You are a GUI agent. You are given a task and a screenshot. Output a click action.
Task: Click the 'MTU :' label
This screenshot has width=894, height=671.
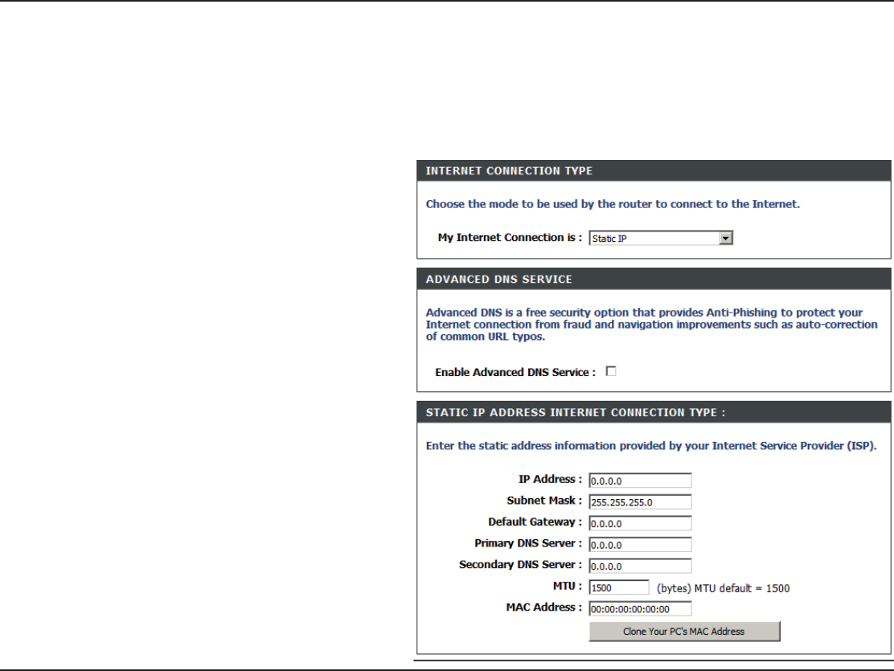(x=568, y=586)
